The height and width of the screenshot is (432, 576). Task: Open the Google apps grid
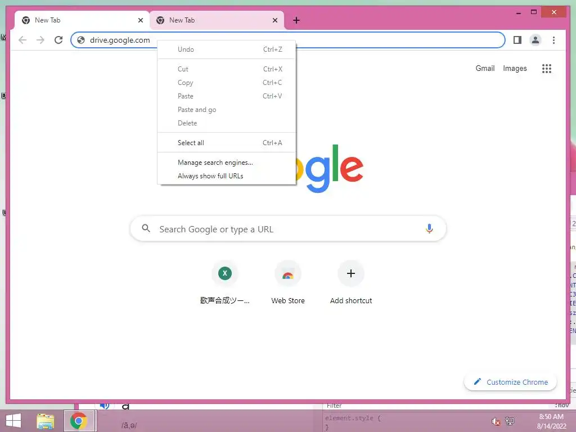tap(547, 69)
